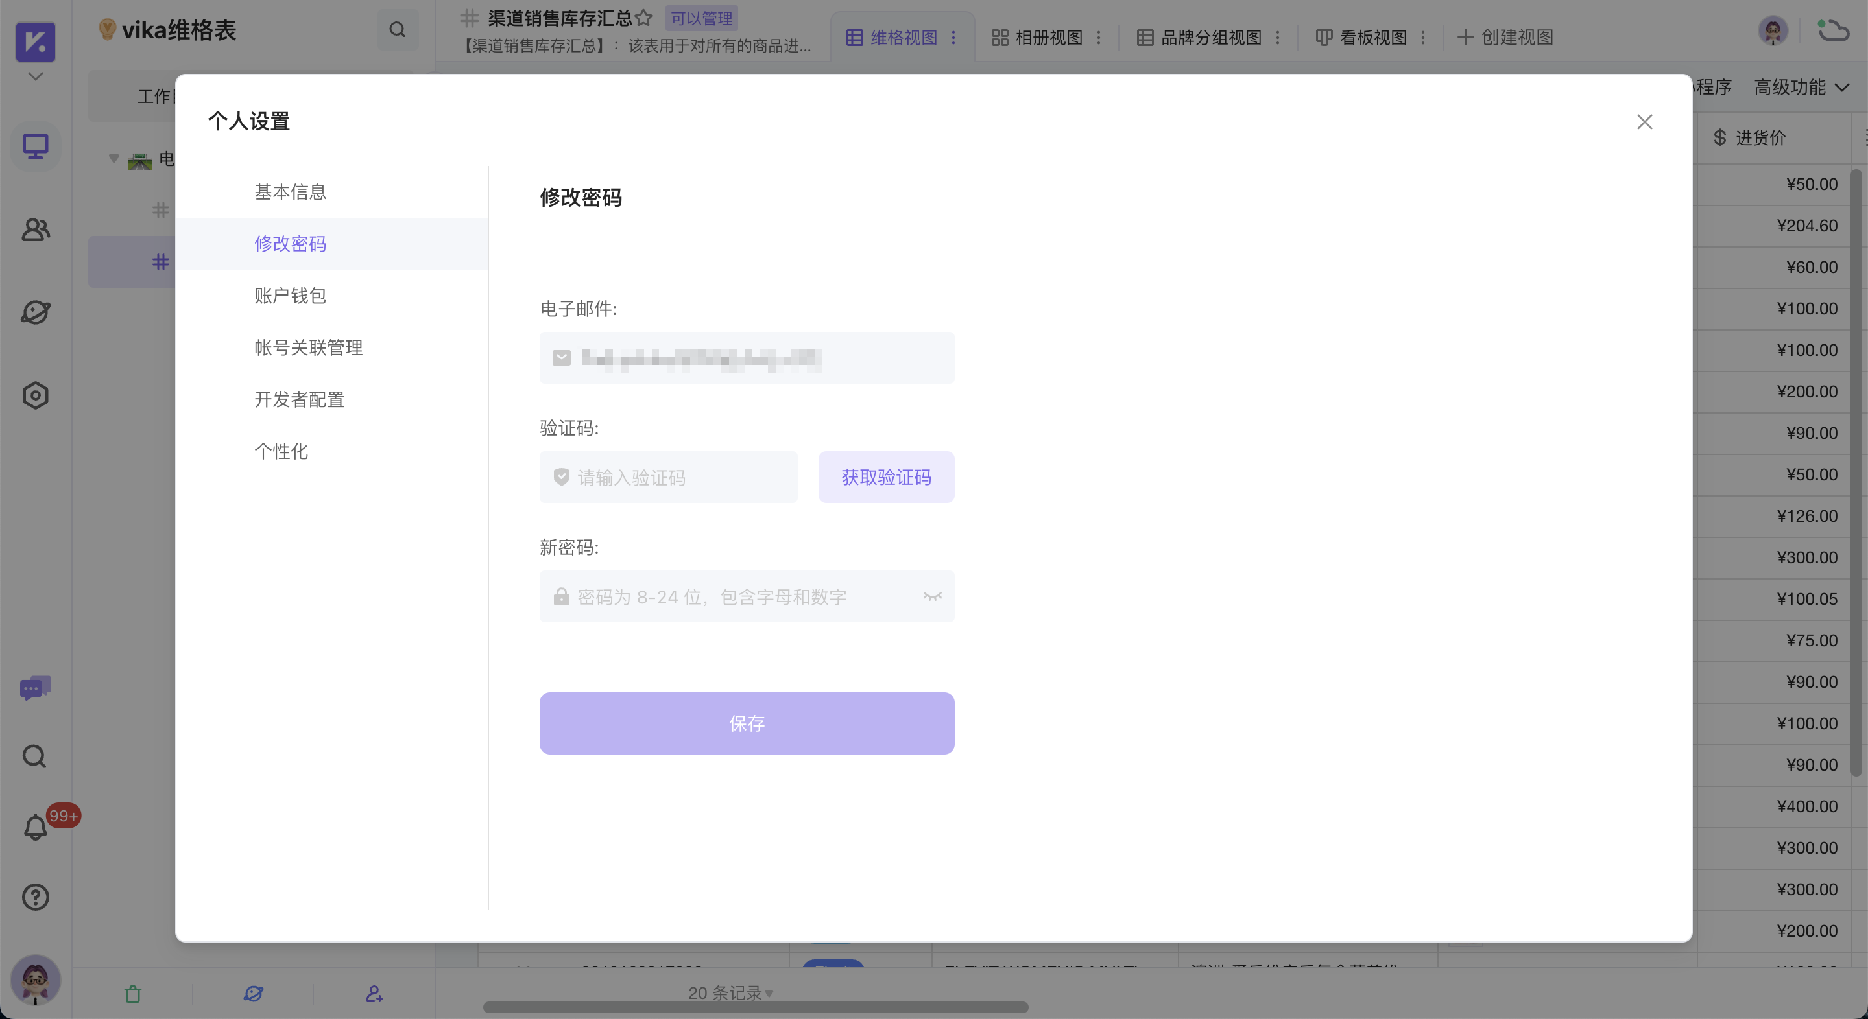The image size is (1868, 1019).
Task: Toggle password visibility in the new password field
Action: point(932,596)
